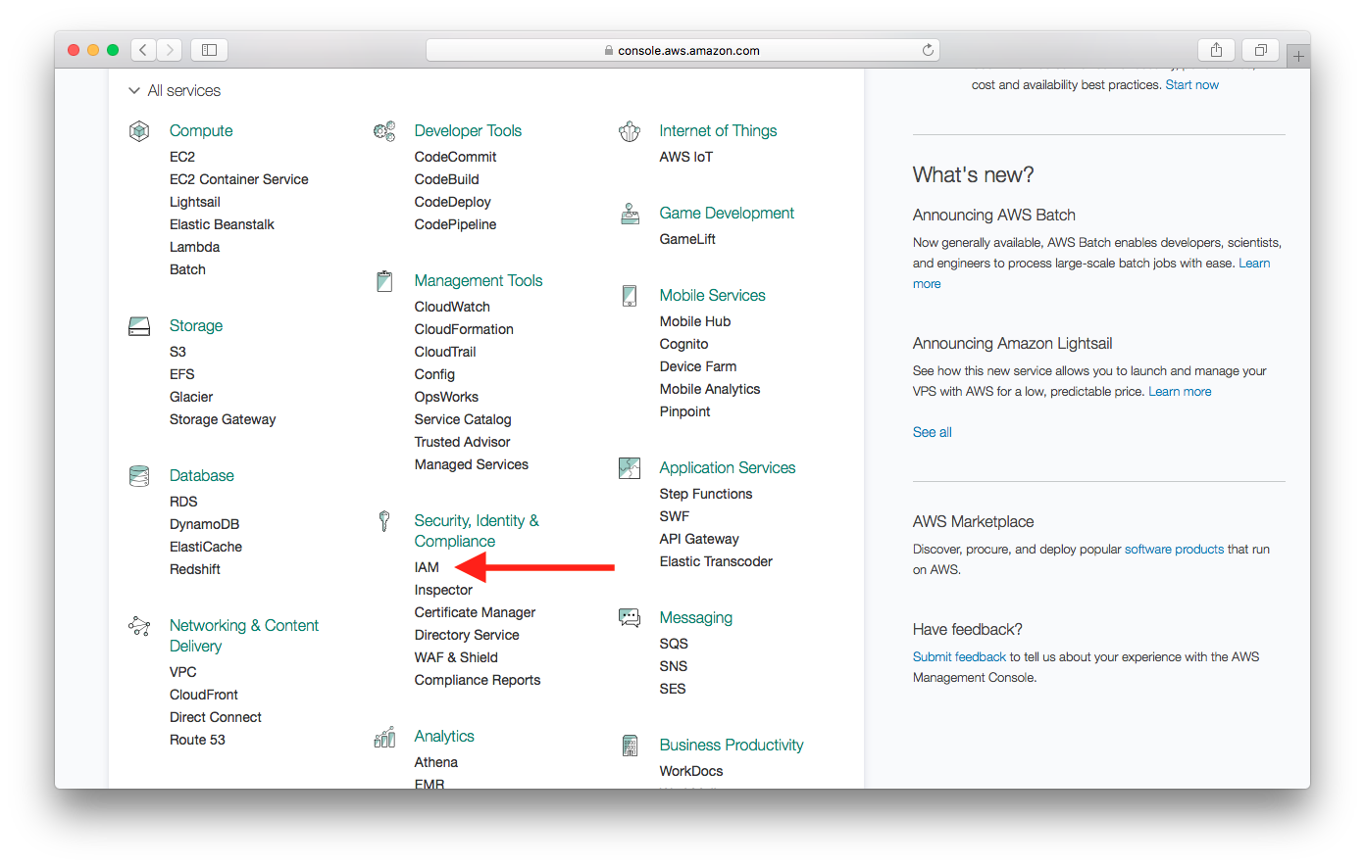Click the Database category cylinder icon
The height and width of the screenshot is (867, 1365).
[139, 476]
